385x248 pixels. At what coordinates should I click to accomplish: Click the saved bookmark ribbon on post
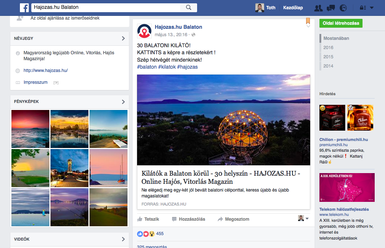pos(308,21)
